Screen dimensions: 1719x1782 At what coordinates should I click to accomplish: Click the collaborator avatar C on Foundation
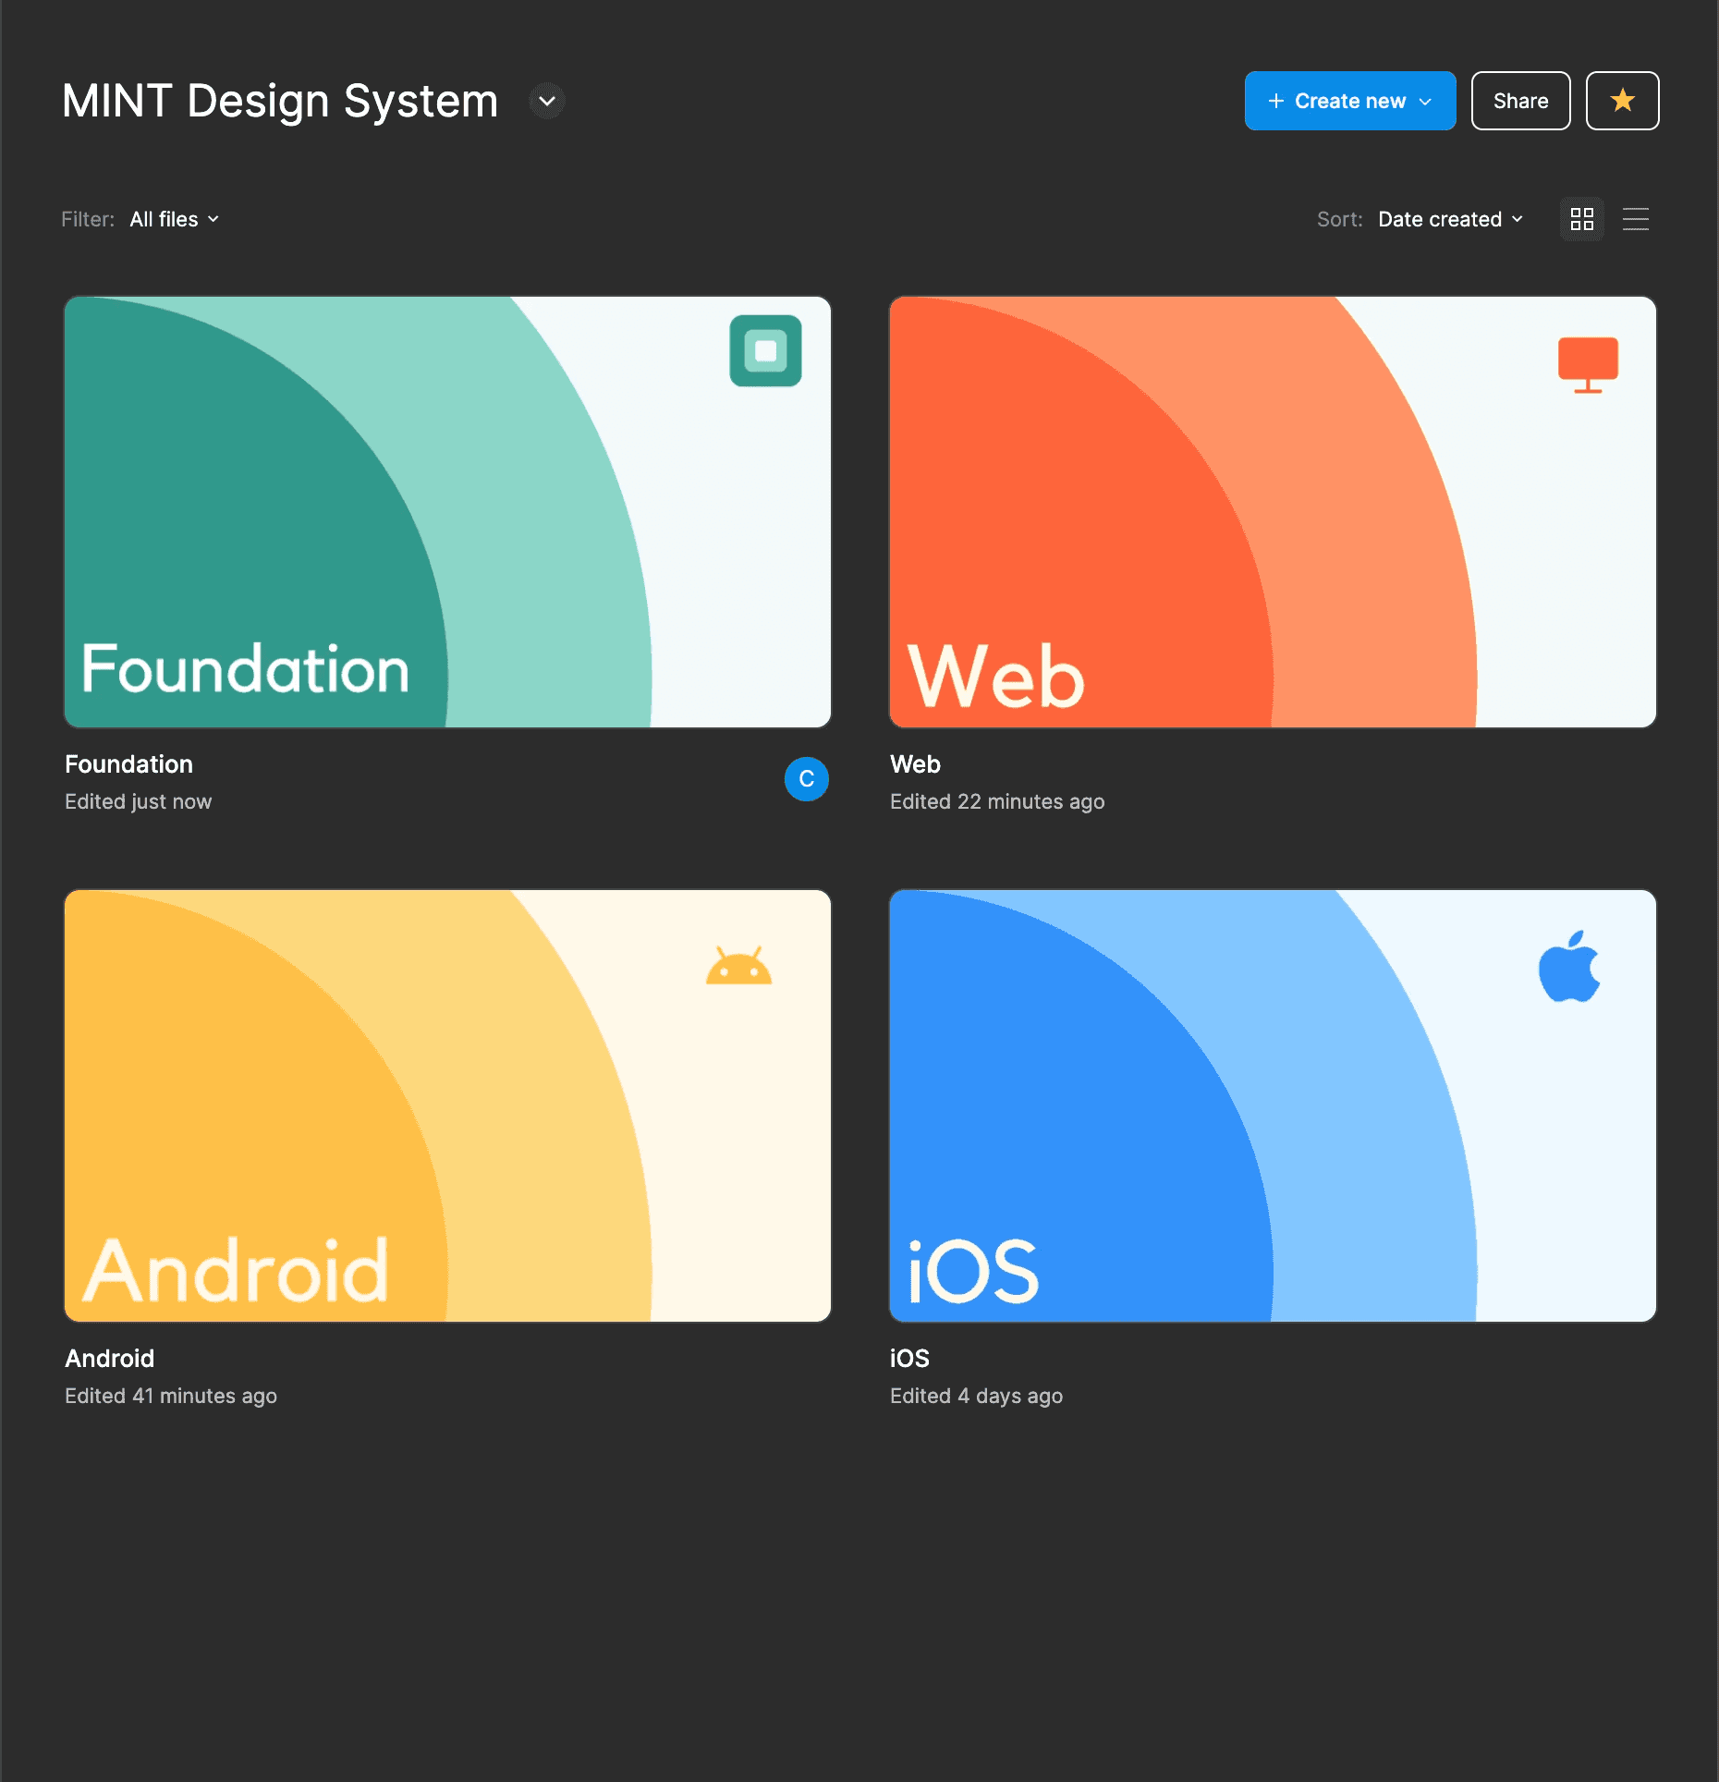click(x=807, y=779)
